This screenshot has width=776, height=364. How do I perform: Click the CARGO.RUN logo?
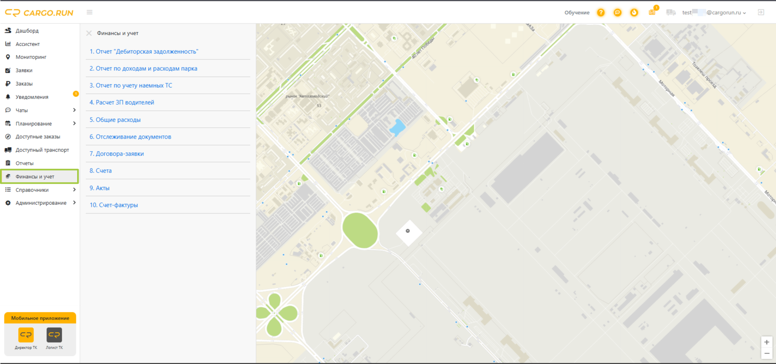39,13
